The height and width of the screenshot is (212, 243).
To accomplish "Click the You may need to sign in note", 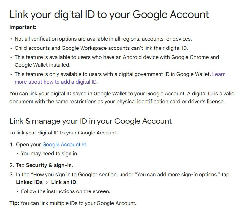I will pyautogui.click(x=50, y=153).
